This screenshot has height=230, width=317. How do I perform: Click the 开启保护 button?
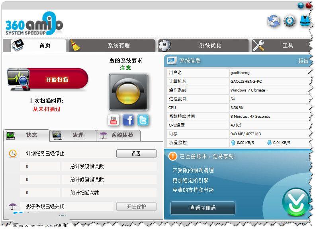pyautogui.click(x=136, y=207)
